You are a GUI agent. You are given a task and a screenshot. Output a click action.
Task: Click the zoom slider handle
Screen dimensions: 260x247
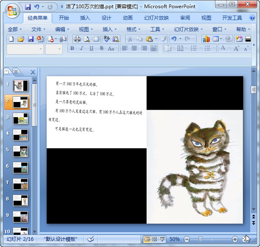tap(200, 239)
